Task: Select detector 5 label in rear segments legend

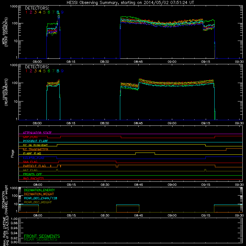Action: tap(44, 71)
